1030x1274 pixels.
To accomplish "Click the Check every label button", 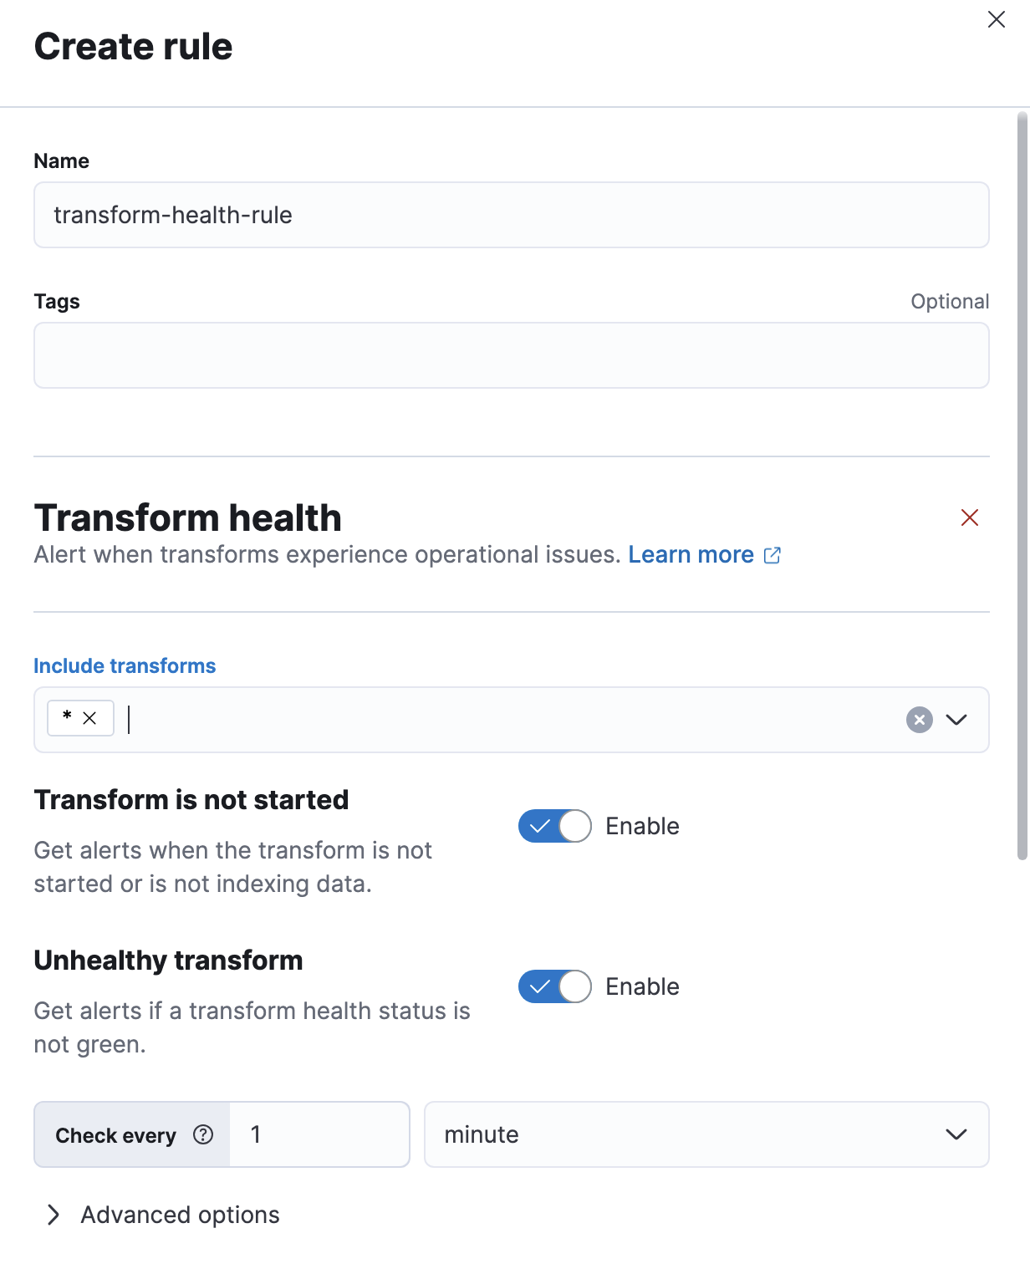I will [x=115, y=1134].
